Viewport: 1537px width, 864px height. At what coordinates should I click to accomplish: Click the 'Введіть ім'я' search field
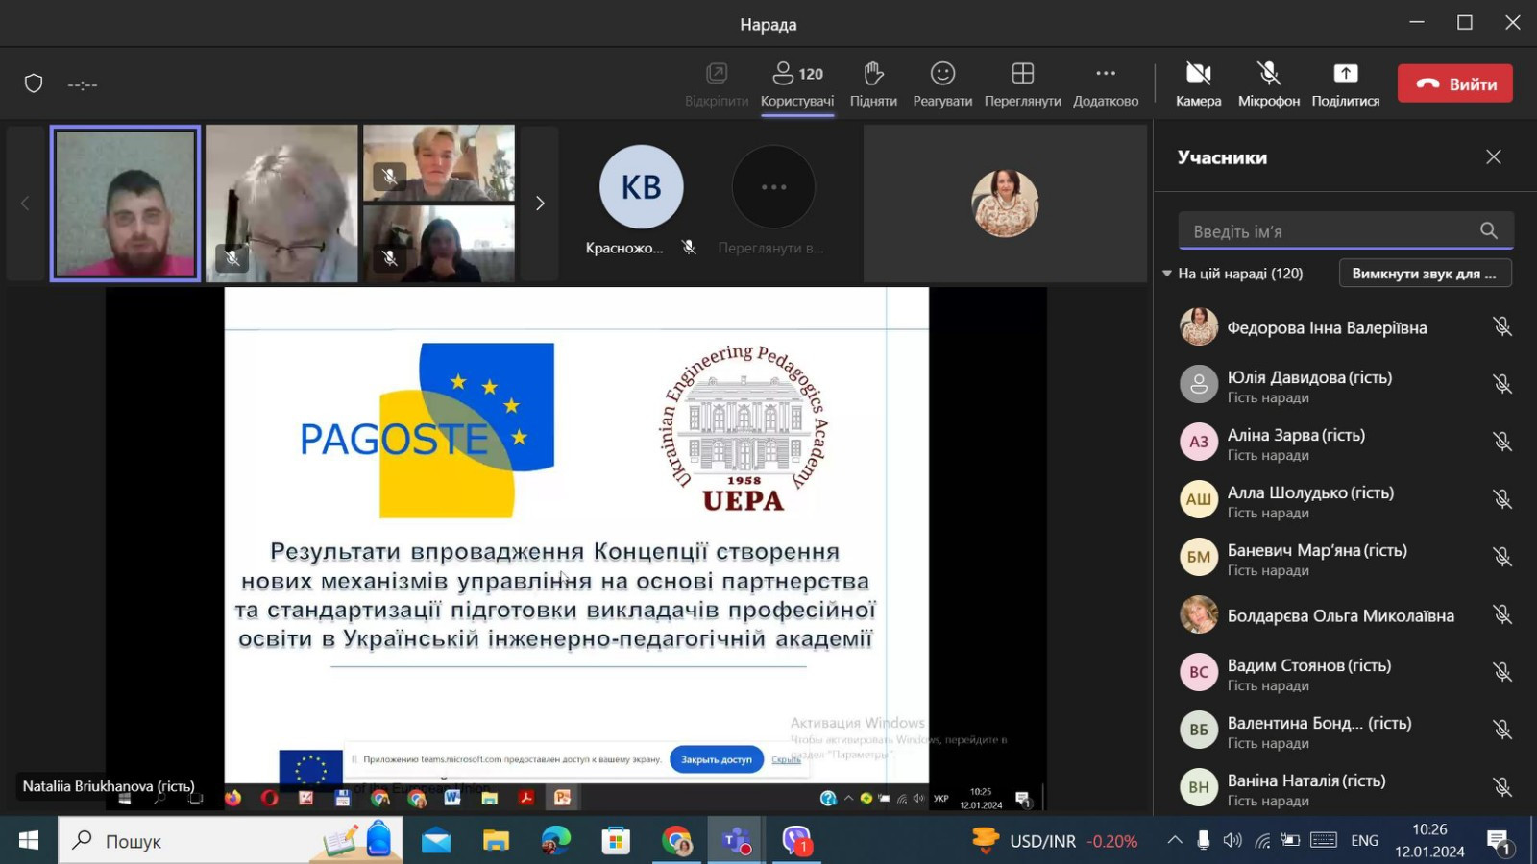(1330, 231)
